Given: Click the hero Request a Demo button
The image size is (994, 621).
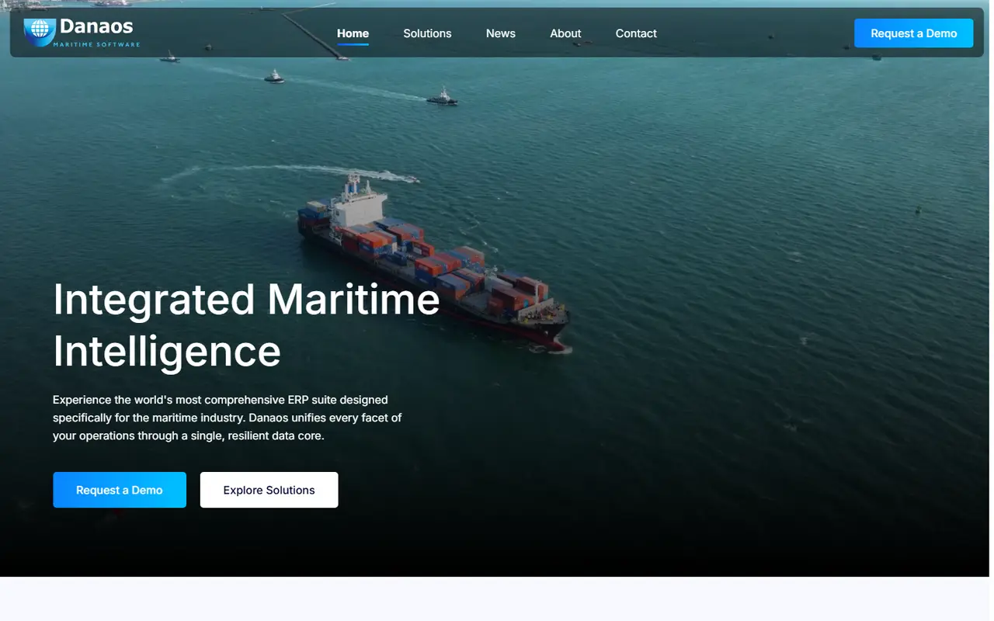Looking at the screenshot, I should coord(120,490).
